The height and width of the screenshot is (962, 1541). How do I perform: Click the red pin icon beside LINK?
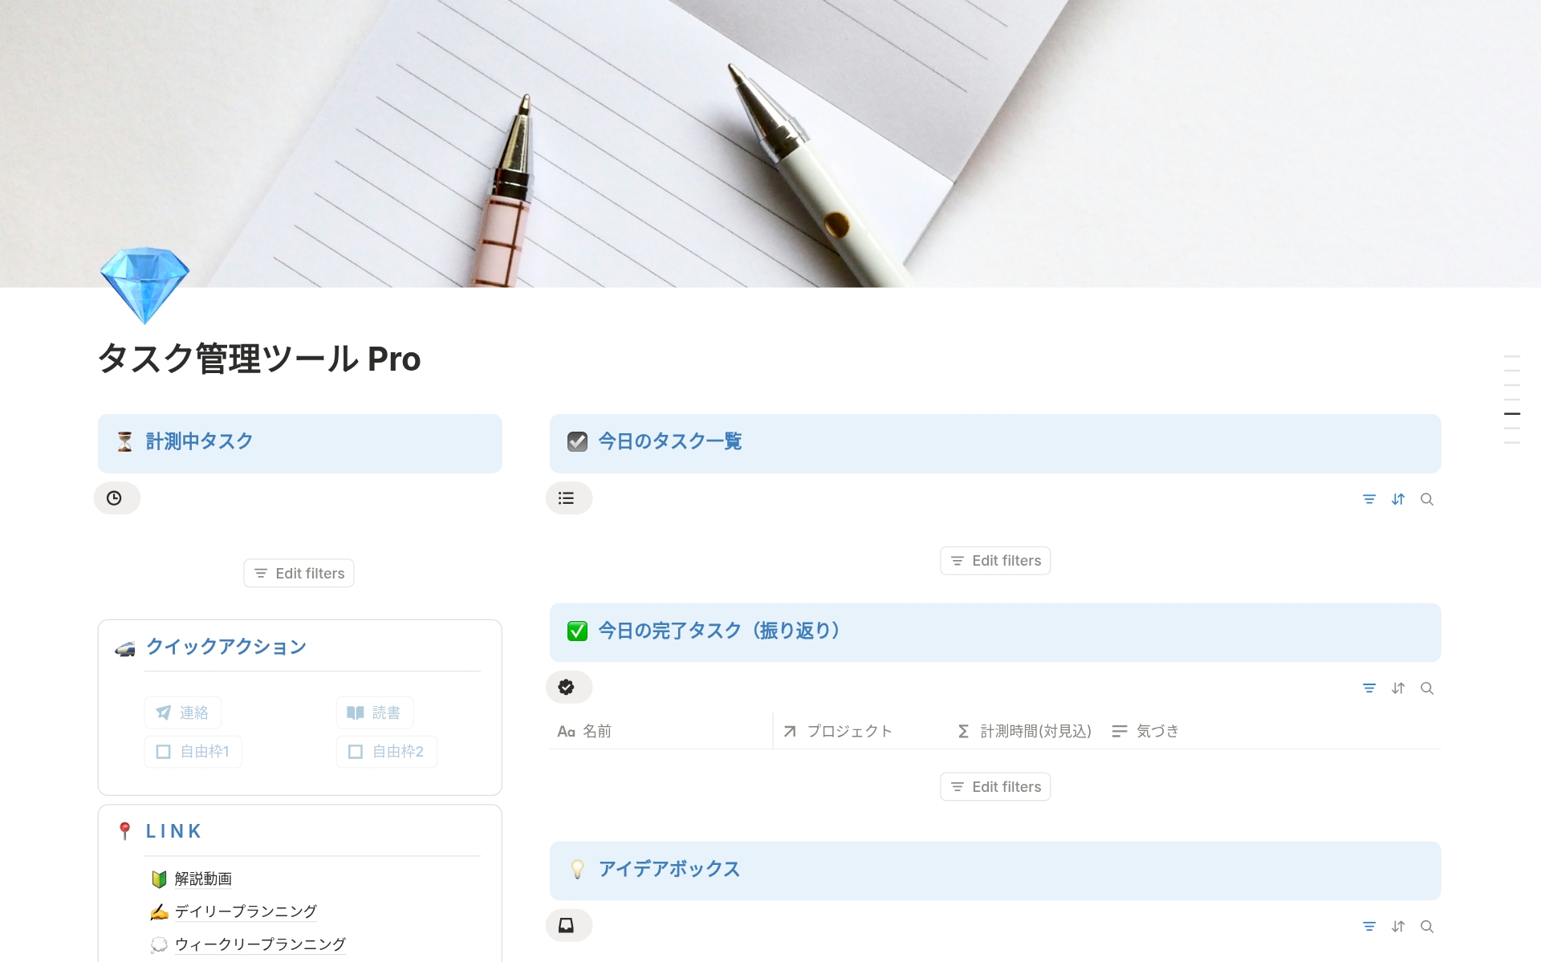coord(124,831)
